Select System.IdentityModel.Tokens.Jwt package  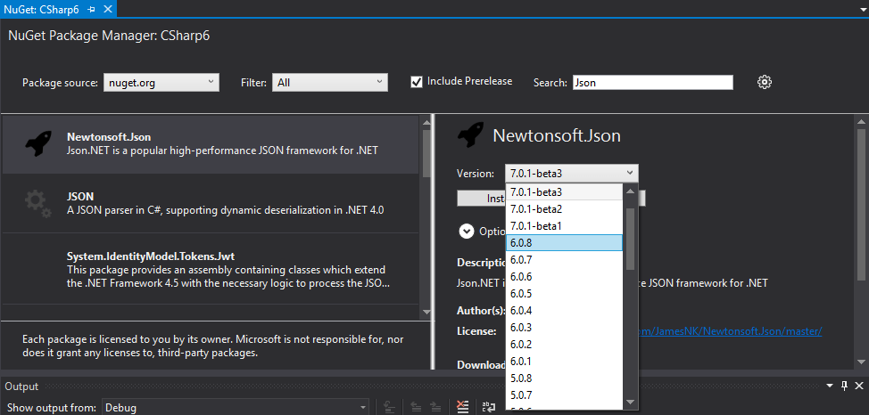click(211, 269)
